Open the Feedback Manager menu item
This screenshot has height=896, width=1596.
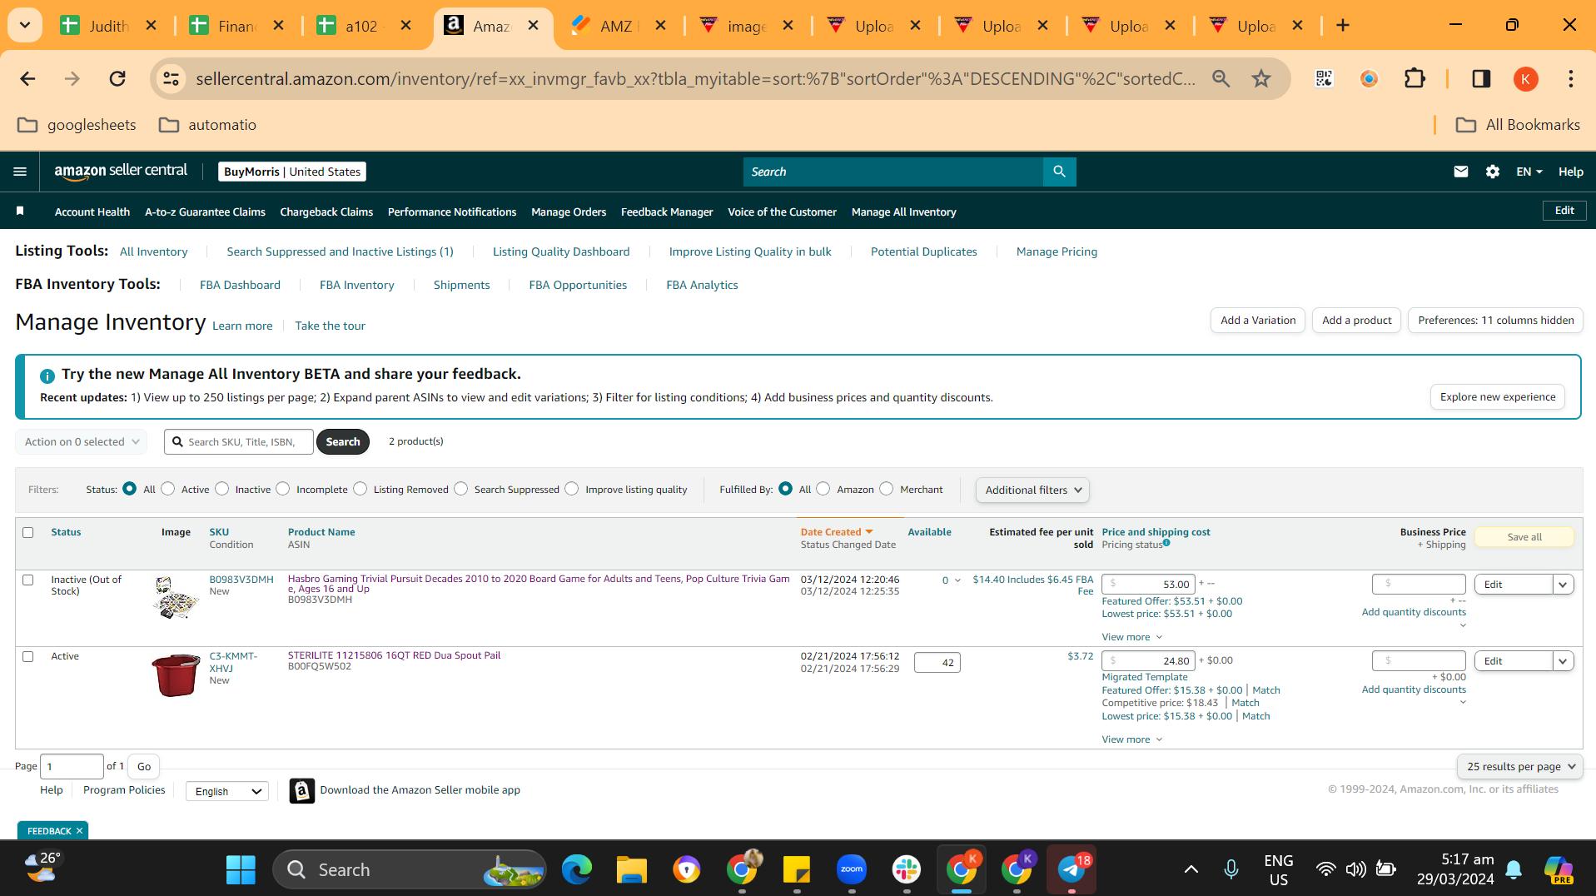coord(667,212)
